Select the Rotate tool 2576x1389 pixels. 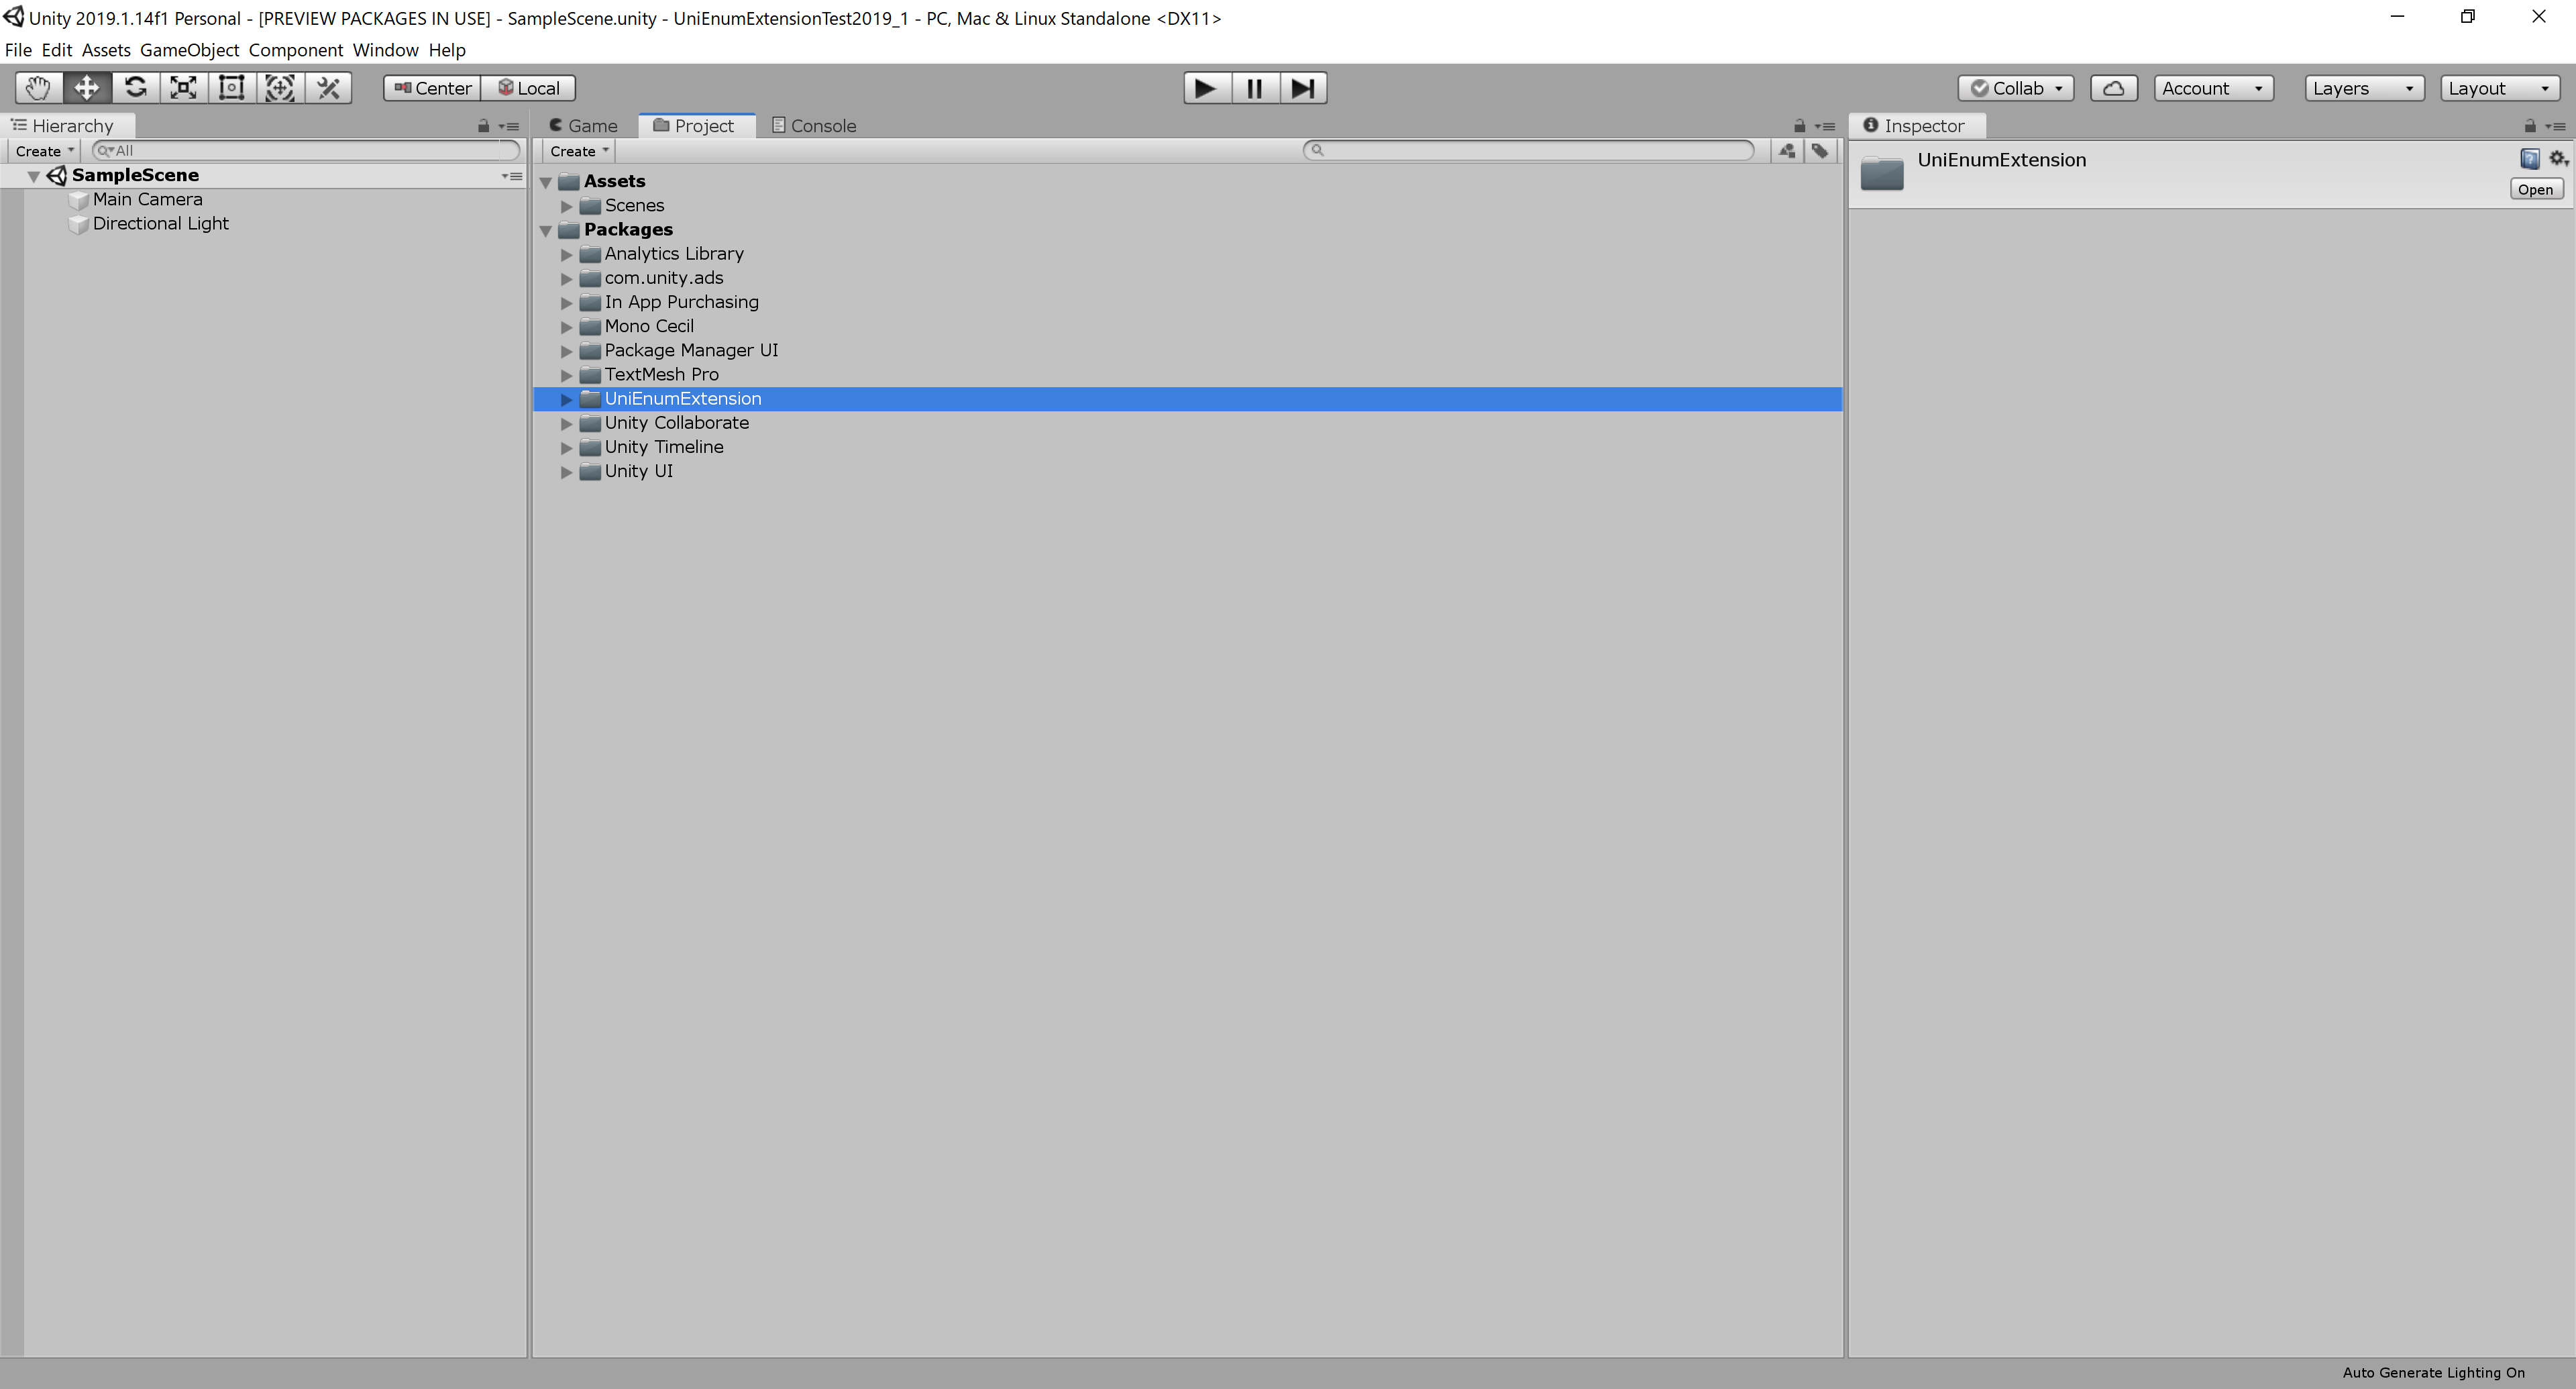[x=135, y=88]
